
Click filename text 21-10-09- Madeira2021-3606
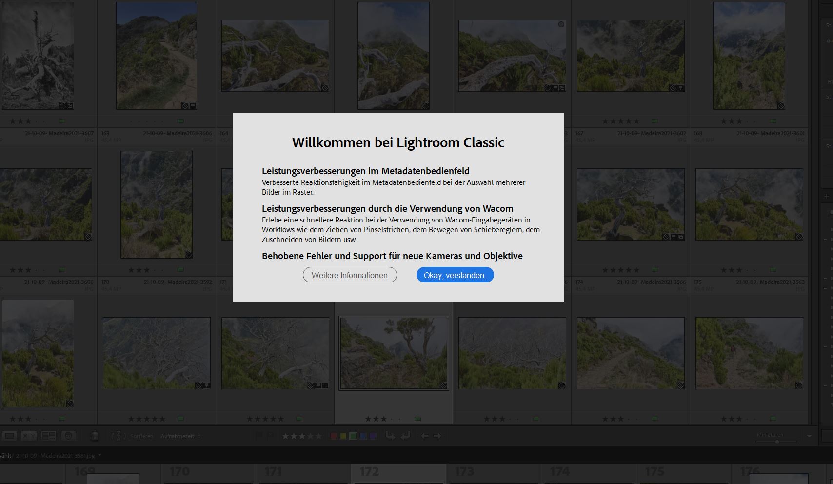click(x=178, y=133)
